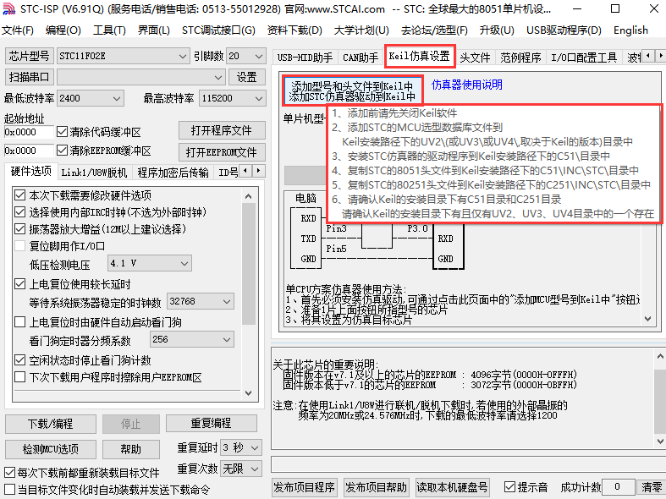Open 仿真器使用说明 link

click(466, 85)
